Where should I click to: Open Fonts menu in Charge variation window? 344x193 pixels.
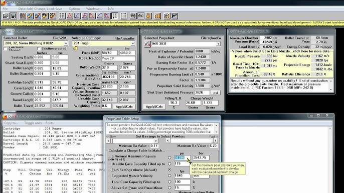tap(50, 123)
